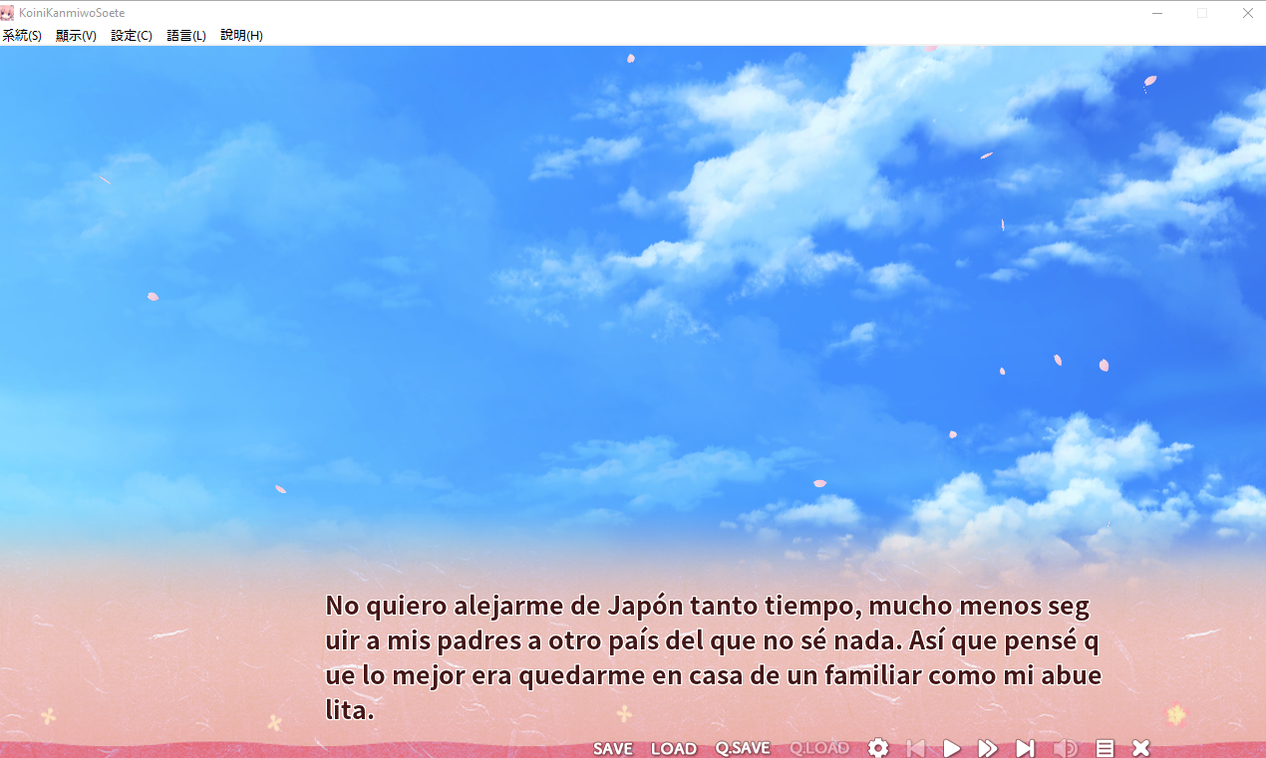Open the 系統(S) menu

click(x=22, y=35)
